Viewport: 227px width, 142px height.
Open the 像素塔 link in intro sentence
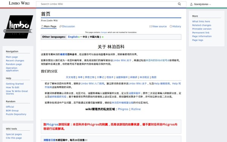64,54
